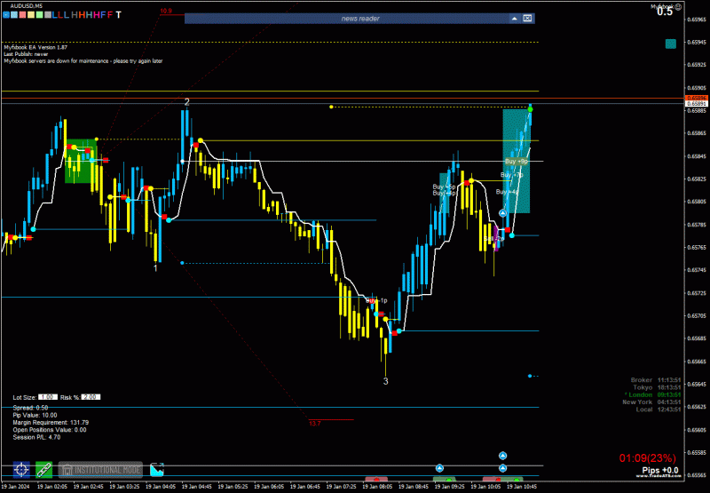The height and width of the screenshot is (493, 710).
Task: Click the 'Open Positions Value: 0.00' text
Action: (50, 430)
